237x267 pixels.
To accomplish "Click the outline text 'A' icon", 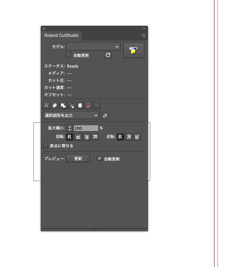I will coord(46,106).
